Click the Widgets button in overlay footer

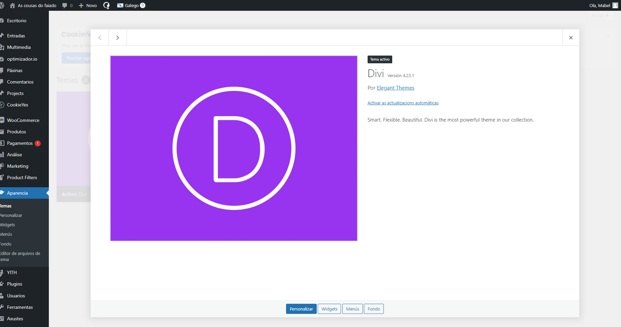pyautogui.click(x=329, y=309)
